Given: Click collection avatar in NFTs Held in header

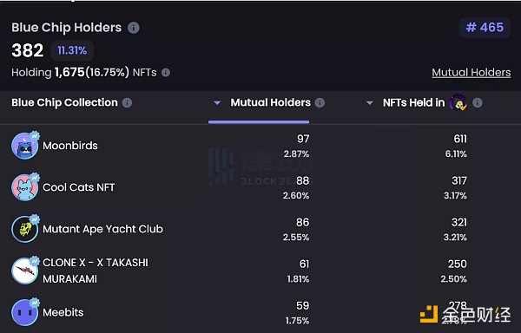Looking at the screenshot, I should [458, 102].
